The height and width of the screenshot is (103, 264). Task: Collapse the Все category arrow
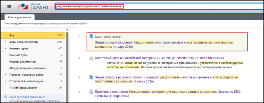coord(5,35)
